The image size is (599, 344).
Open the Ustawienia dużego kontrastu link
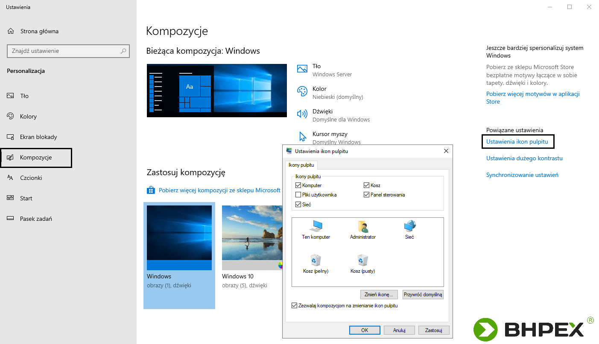pyautogui.click(x=524, y=158)
